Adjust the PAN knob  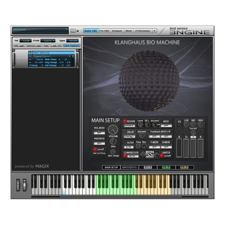(x=113, y=141)
